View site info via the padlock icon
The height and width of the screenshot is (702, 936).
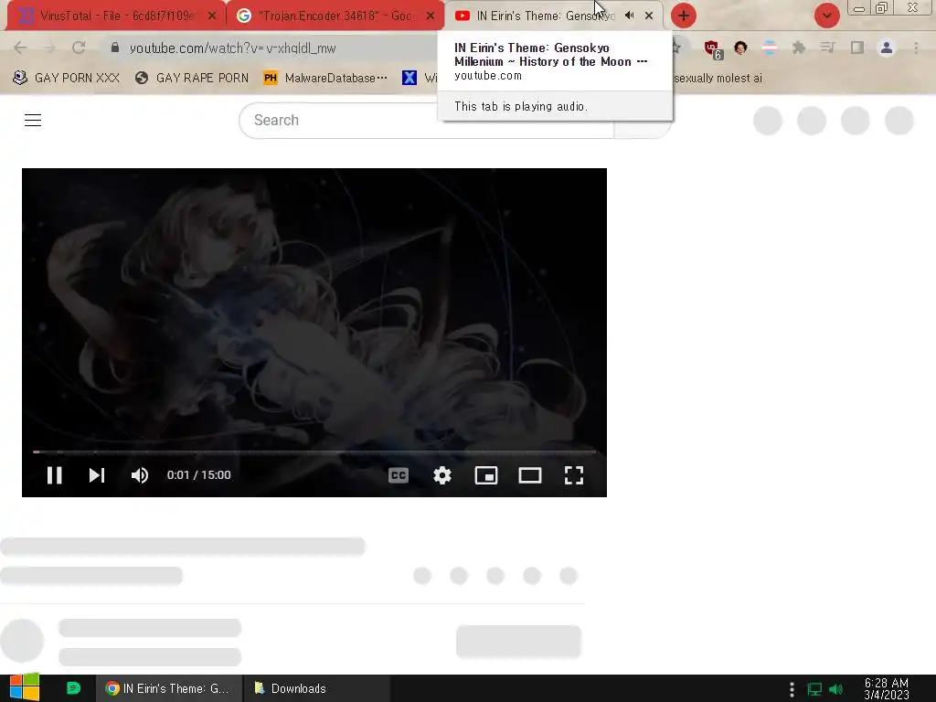(115, 48)
